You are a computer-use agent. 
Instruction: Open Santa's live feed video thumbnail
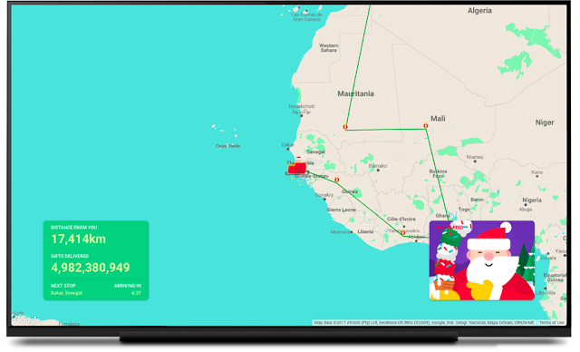(481, 260)
